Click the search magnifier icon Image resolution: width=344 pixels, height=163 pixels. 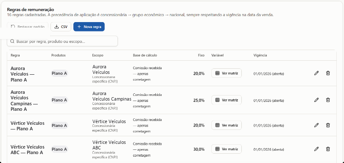click(x=12, y=41)
